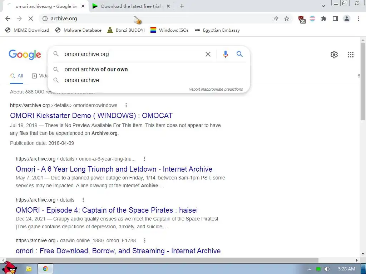
Task: Close the Download latest free trial tab
Action: click(168, 6)
